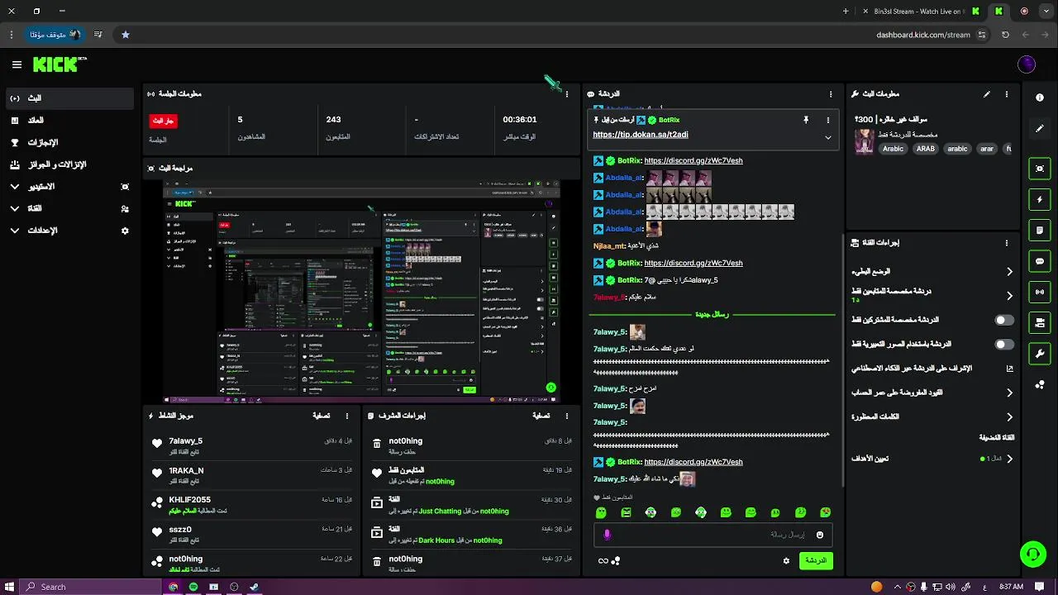1058x595 pixels.
Task: Click the uppercase ARAB tag chip
Action: pyautogui.click(x=925, y=149)
